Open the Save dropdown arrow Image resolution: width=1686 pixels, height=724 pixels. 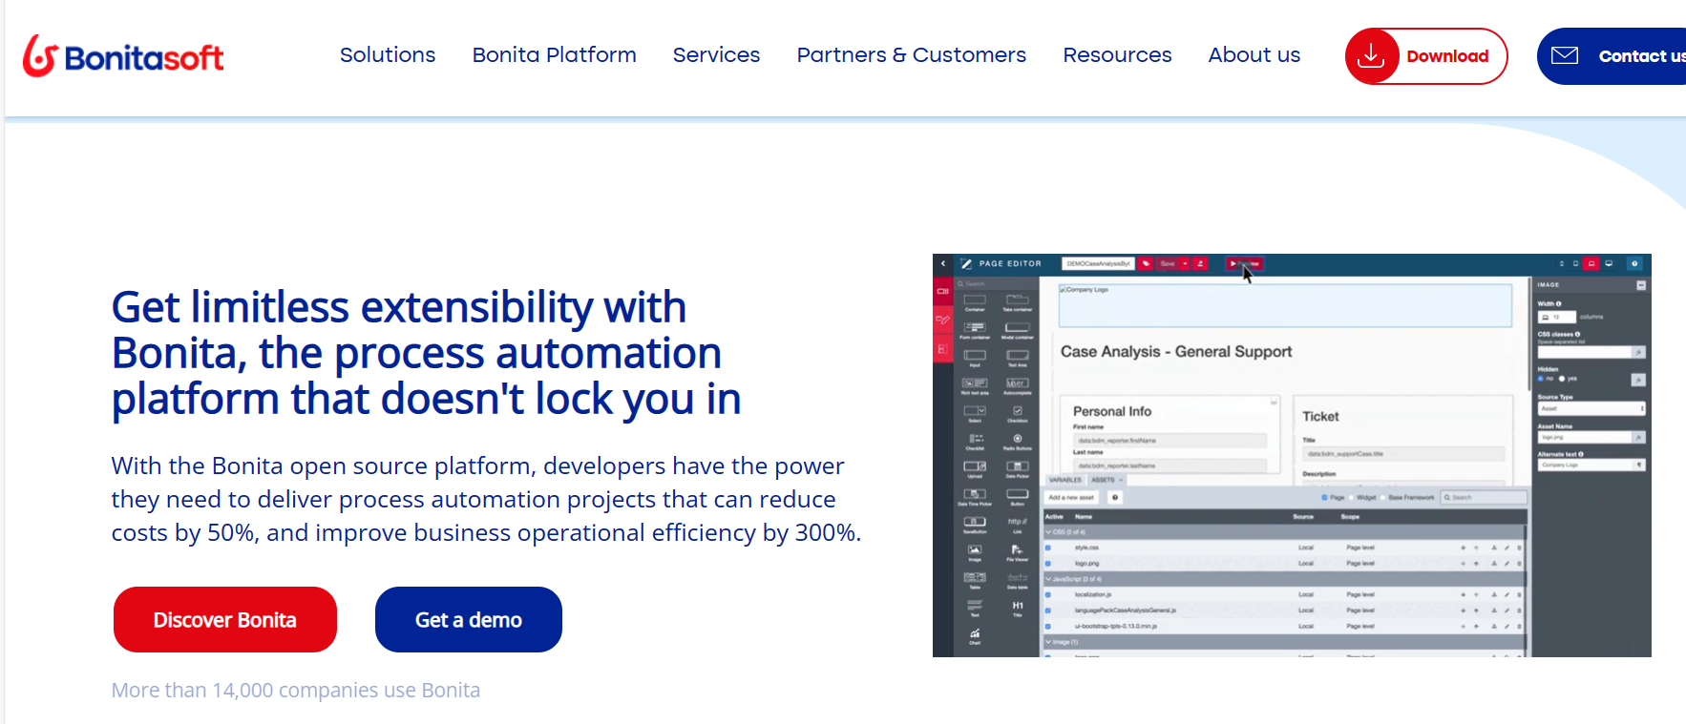pyautogui.click(x=1185, y=263)
